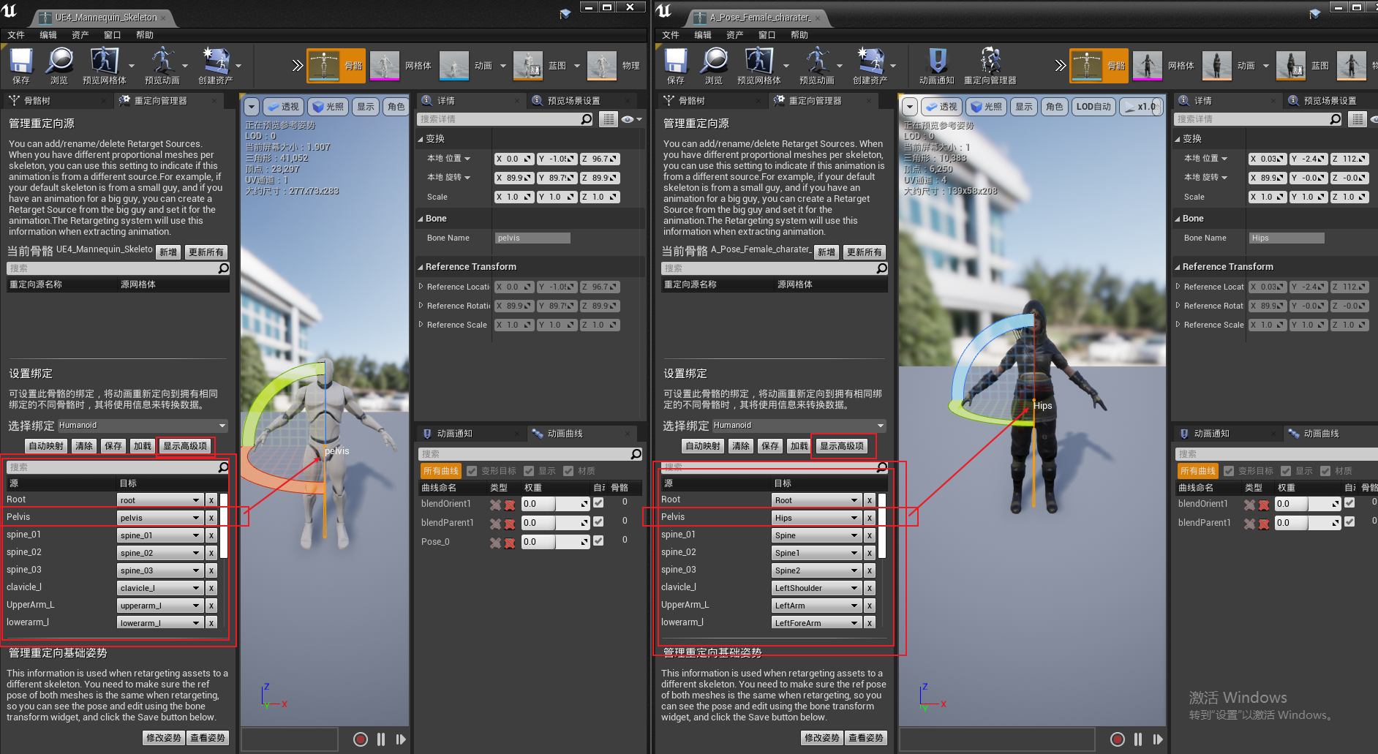Open Humanoid rig dropdown in right window

coord(799,426)
